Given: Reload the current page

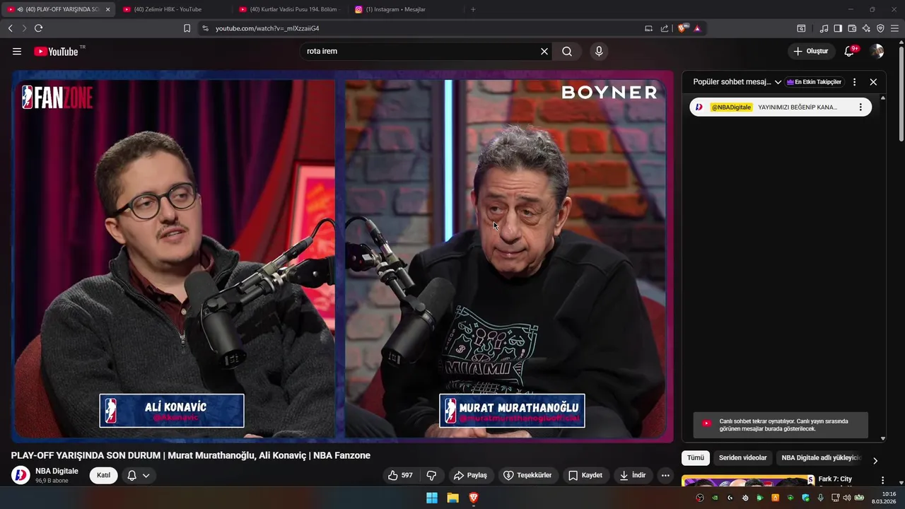Looking at the screenshot, I should 38,28.
